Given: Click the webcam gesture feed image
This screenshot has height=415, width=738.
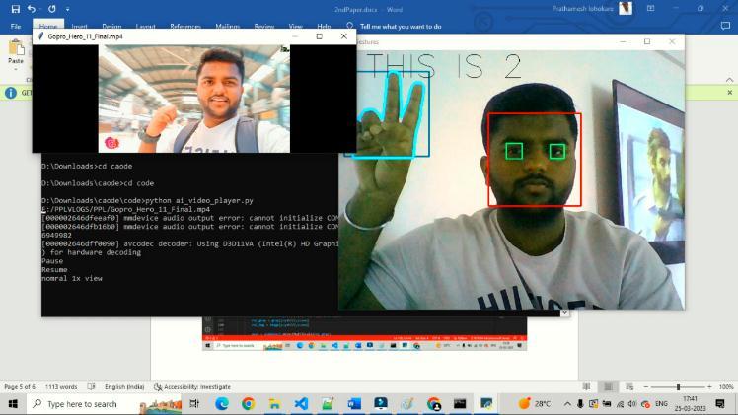Looking at the screenshot, I should [x=512, y=180].
